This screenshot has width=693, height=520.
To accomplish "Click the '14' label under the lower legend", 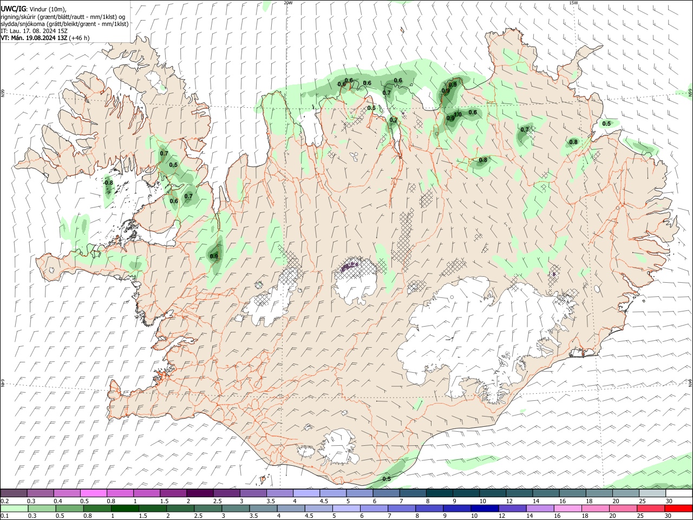I will (529, 516).
